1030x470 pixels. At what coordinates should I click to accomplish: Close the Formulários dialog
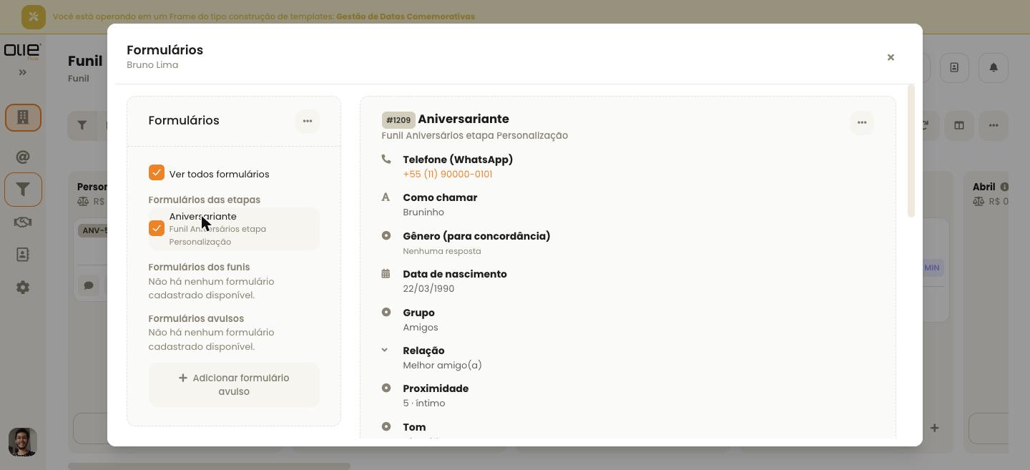(891, 57)
